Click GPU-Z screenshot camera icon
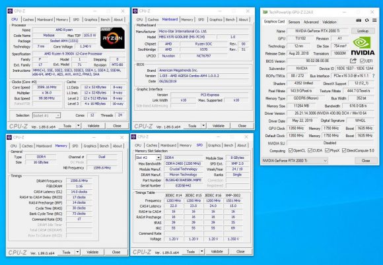This screenshot has height=265, width=383. (359, 20)
